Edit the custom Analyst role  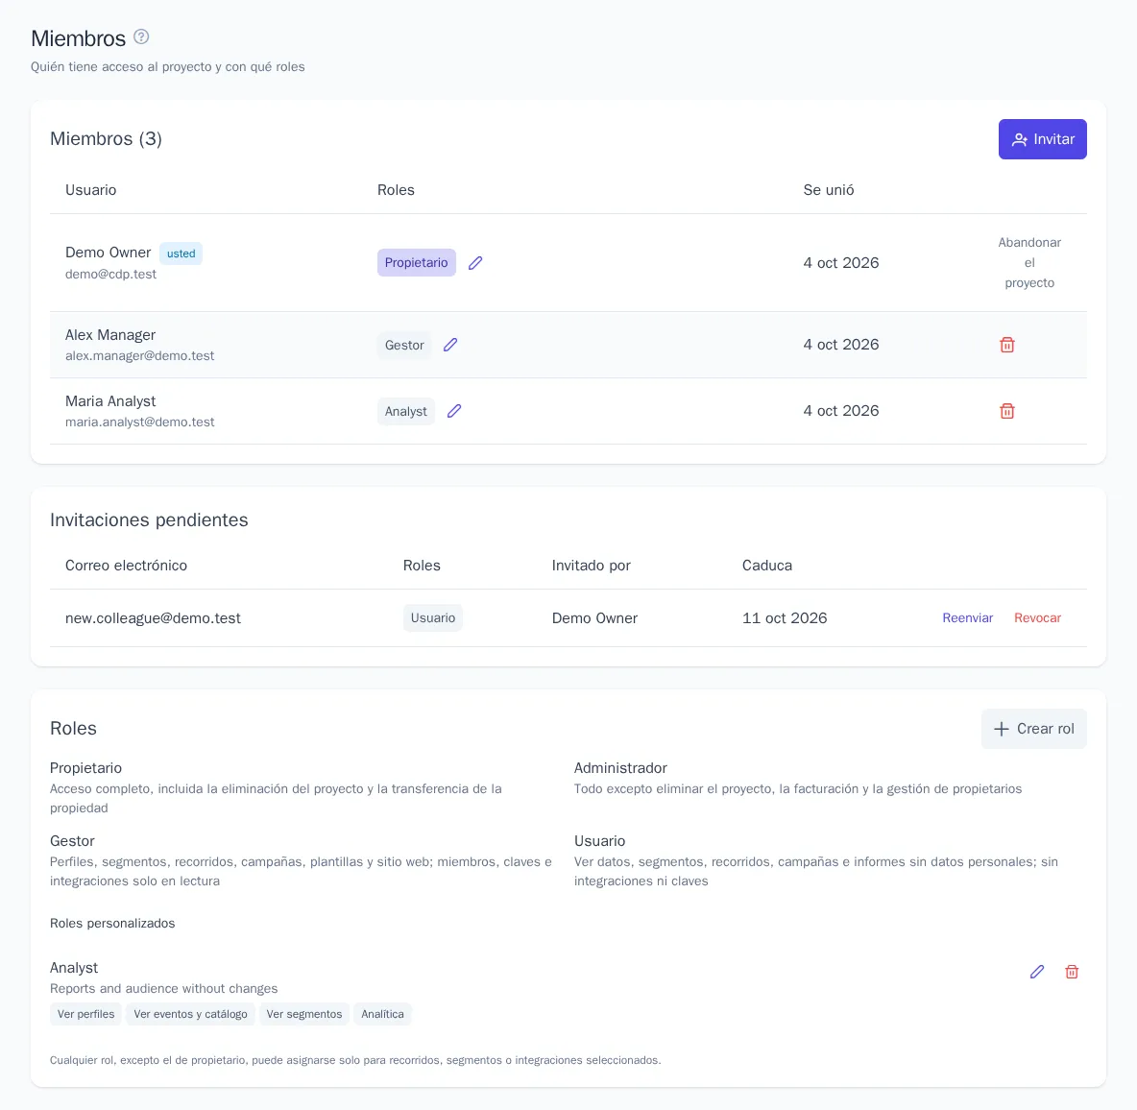click(x=1037, y=972)
